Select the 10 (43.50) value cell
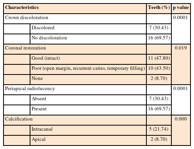The height and width of the screenshot is (149, 194). [159, 69]
